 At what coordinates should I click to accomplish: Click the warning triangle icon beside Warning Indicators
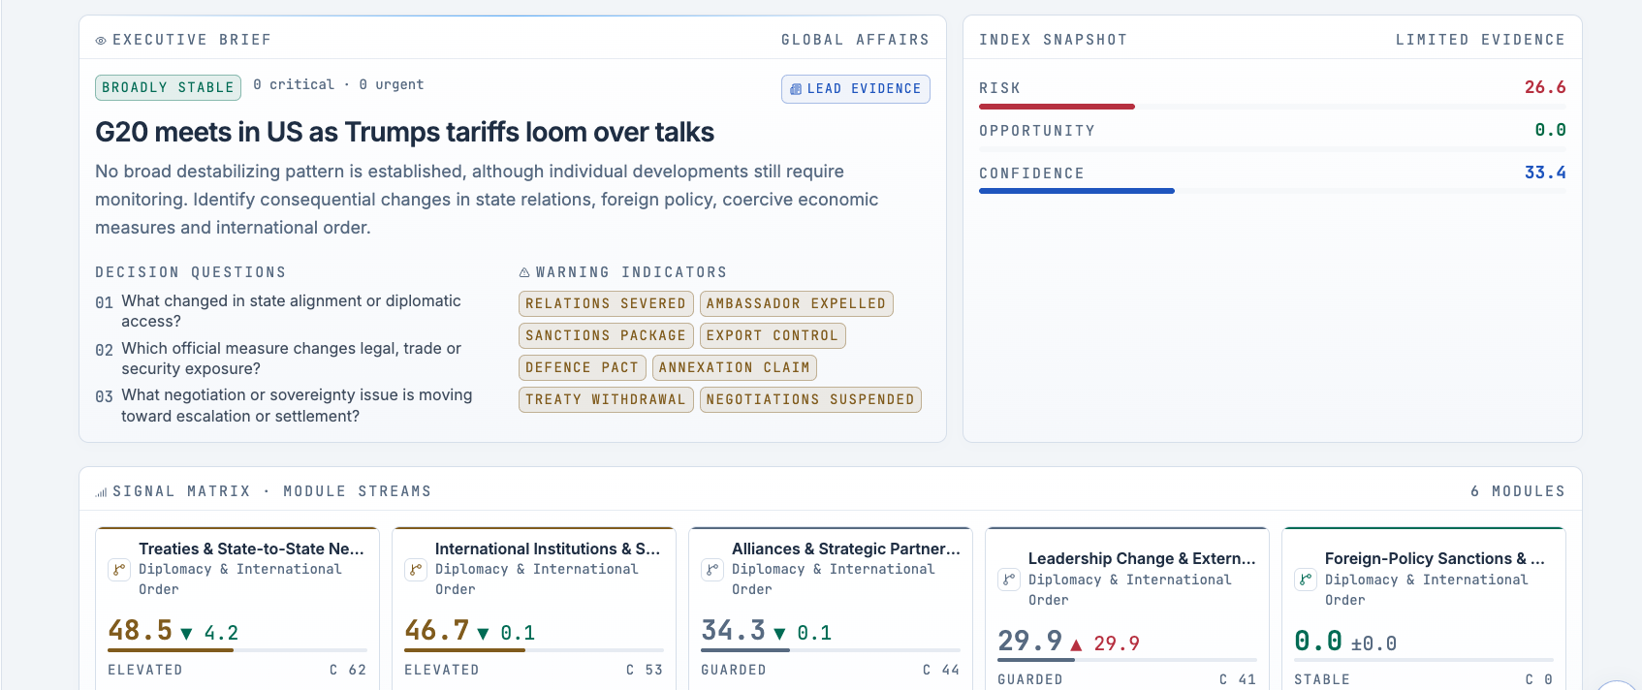[x=524, y=273]
